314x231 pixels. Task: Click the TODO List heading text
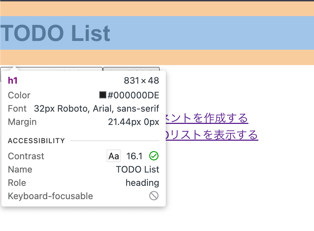pyautogui.click(x=55, y=33)
